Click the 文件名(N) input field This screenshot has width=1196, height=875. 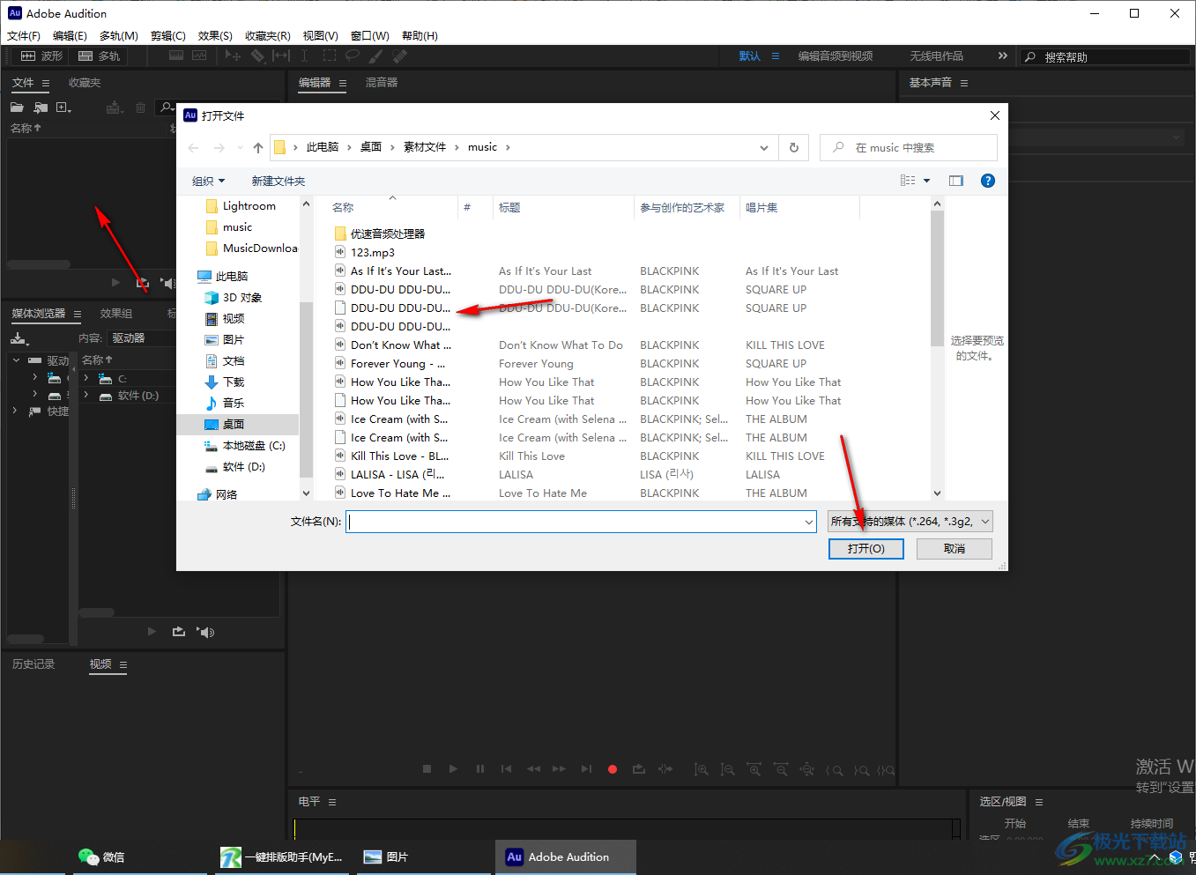[x=575, y=522]
